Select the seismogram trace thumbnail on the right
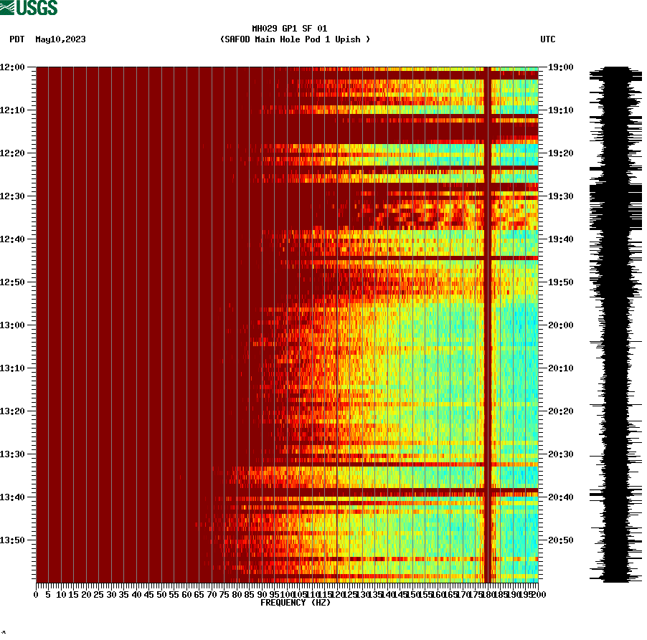This screenshot has width=647, height=640. click(x=613, y=323)
